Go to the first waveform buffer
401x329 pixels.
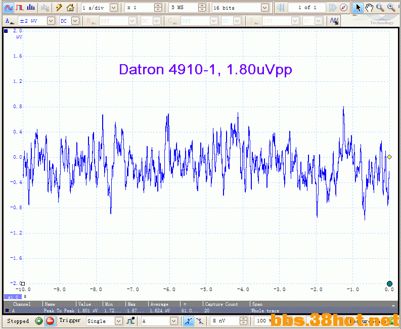(x=281, y=8)
